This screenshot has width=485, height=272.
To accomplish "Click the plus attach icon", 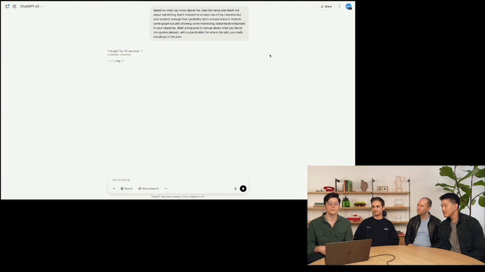I will click(x=114, y=189).
